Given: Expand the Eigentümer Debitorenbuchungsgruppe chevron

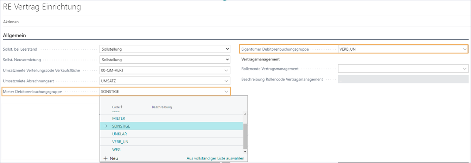Looking at the screenshot, I should pos(465,49).
